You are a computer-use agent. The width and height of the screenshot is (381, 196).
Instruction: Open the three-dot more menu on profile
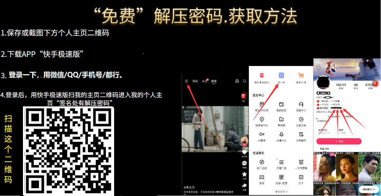376,68
